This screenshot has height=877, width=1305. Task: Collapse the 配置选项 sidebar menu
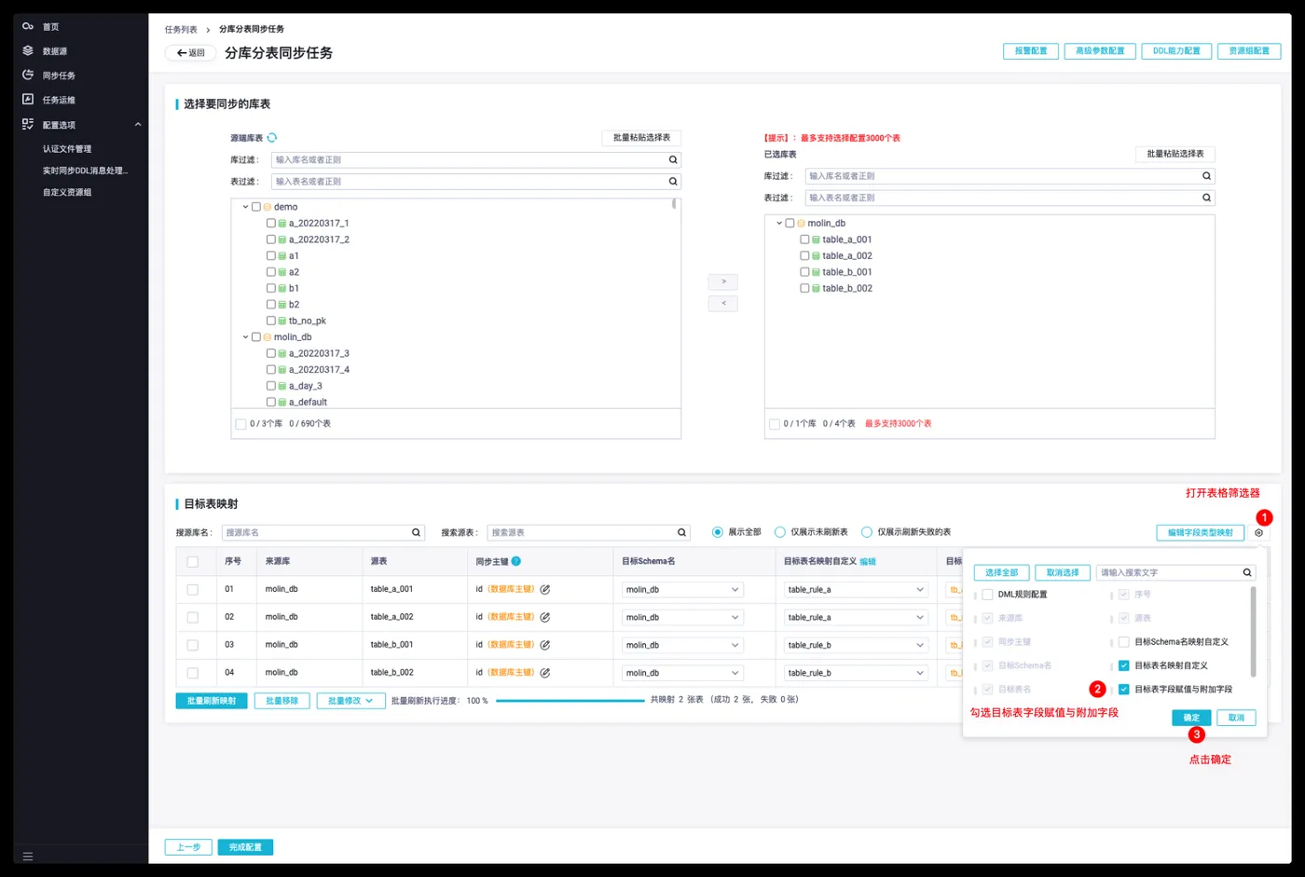pyautogui.click(x=138, y=124)
